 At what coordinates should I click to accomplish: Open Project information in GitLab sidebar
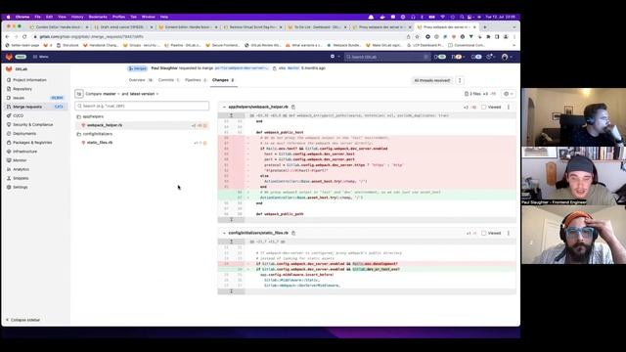coord(29,80)
